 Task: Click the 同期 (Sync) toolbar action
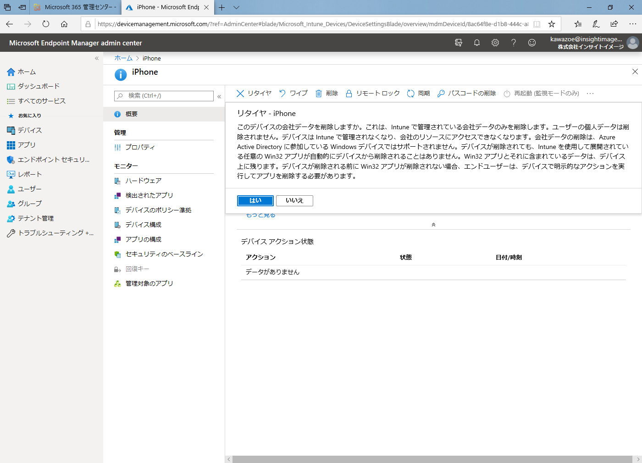tap(418, 94)
